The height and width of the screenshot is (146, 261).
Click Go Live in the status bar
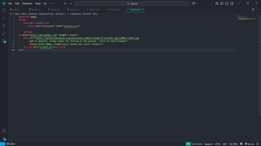pos(249,144)
